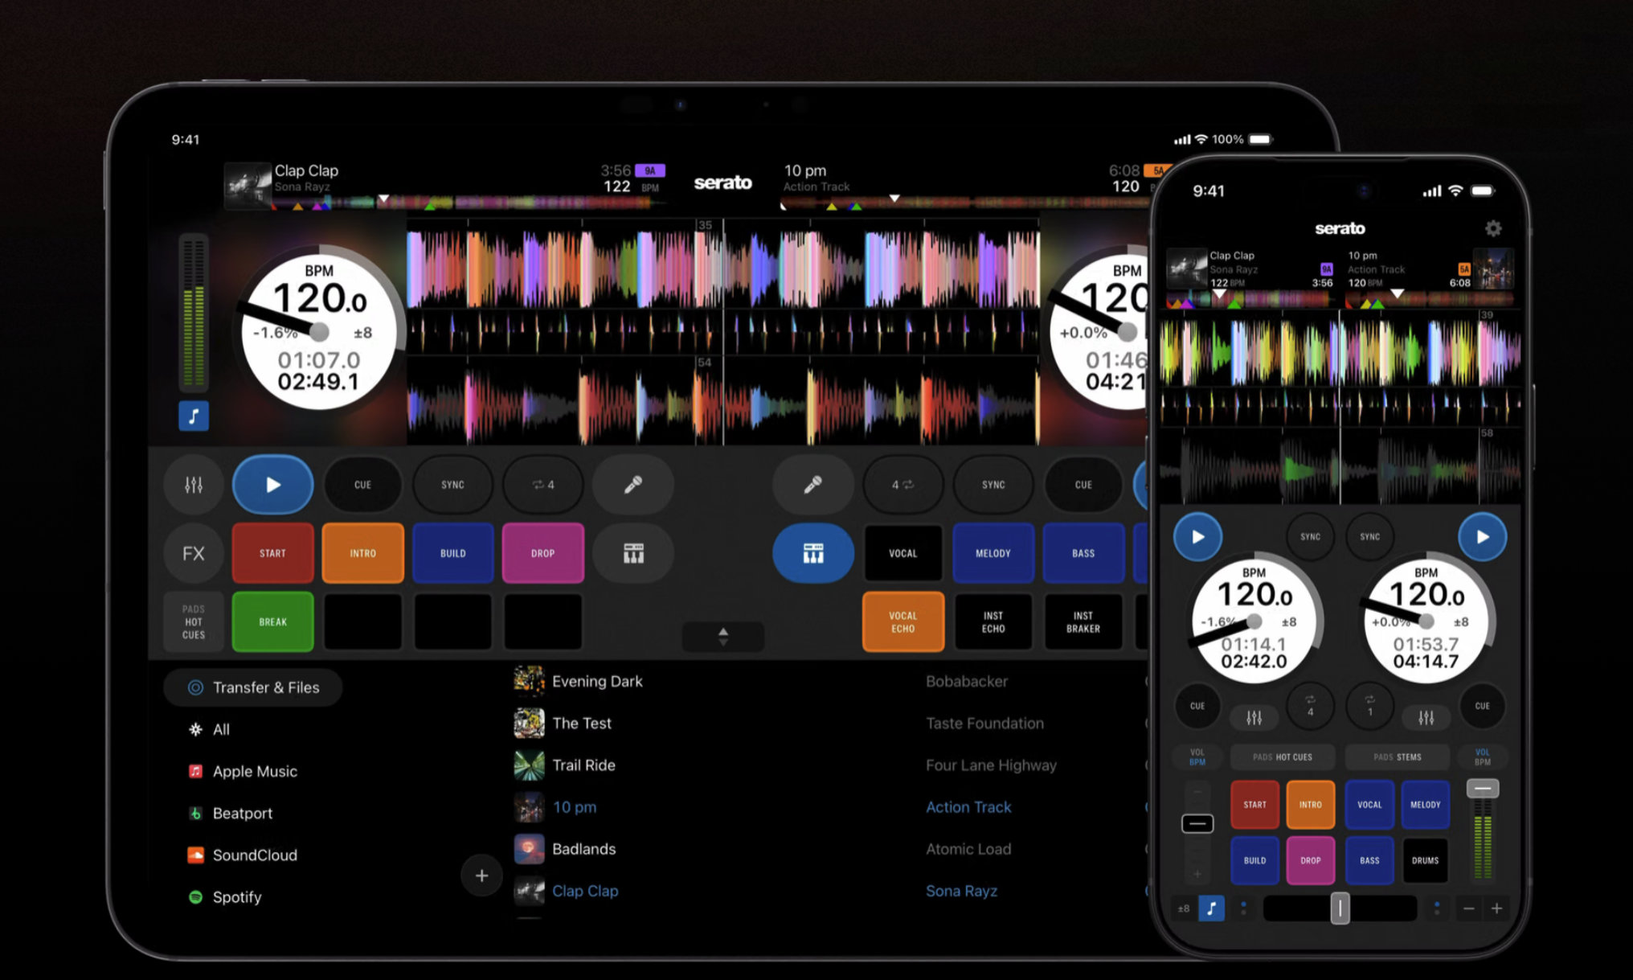
Task: Toggle FX button on iPad
Action: [194, 553]
